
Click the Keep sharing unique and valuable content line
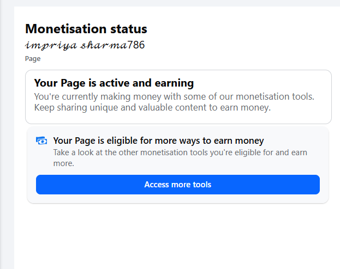coord(152,107)
